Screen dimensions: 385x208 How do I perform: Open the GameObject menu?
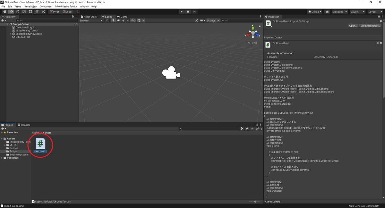click(x=30, y=6)
